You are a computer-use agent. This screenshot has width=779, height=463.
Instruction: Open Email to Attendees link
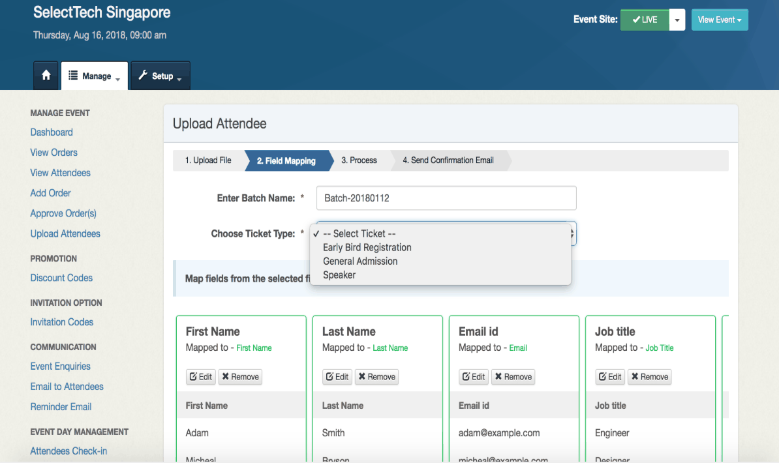[x=67, y=387]
